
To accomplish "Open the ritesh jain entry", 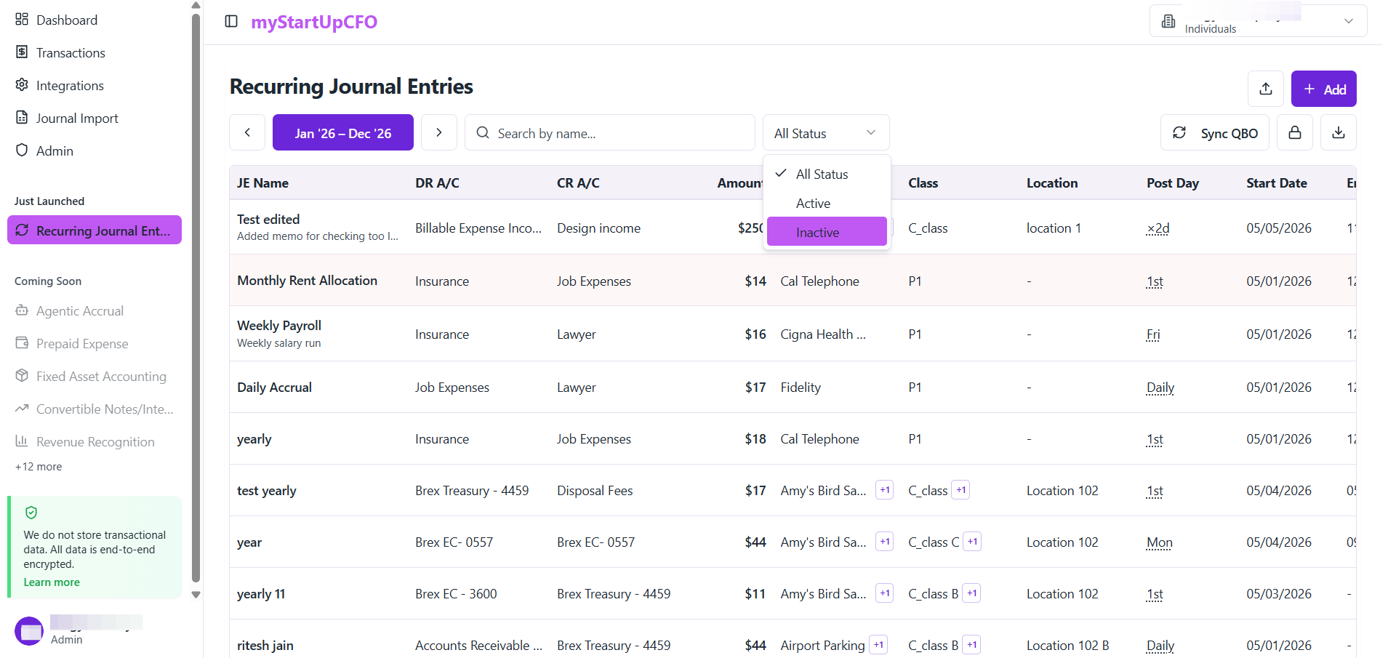I will (x=265, y=646).
